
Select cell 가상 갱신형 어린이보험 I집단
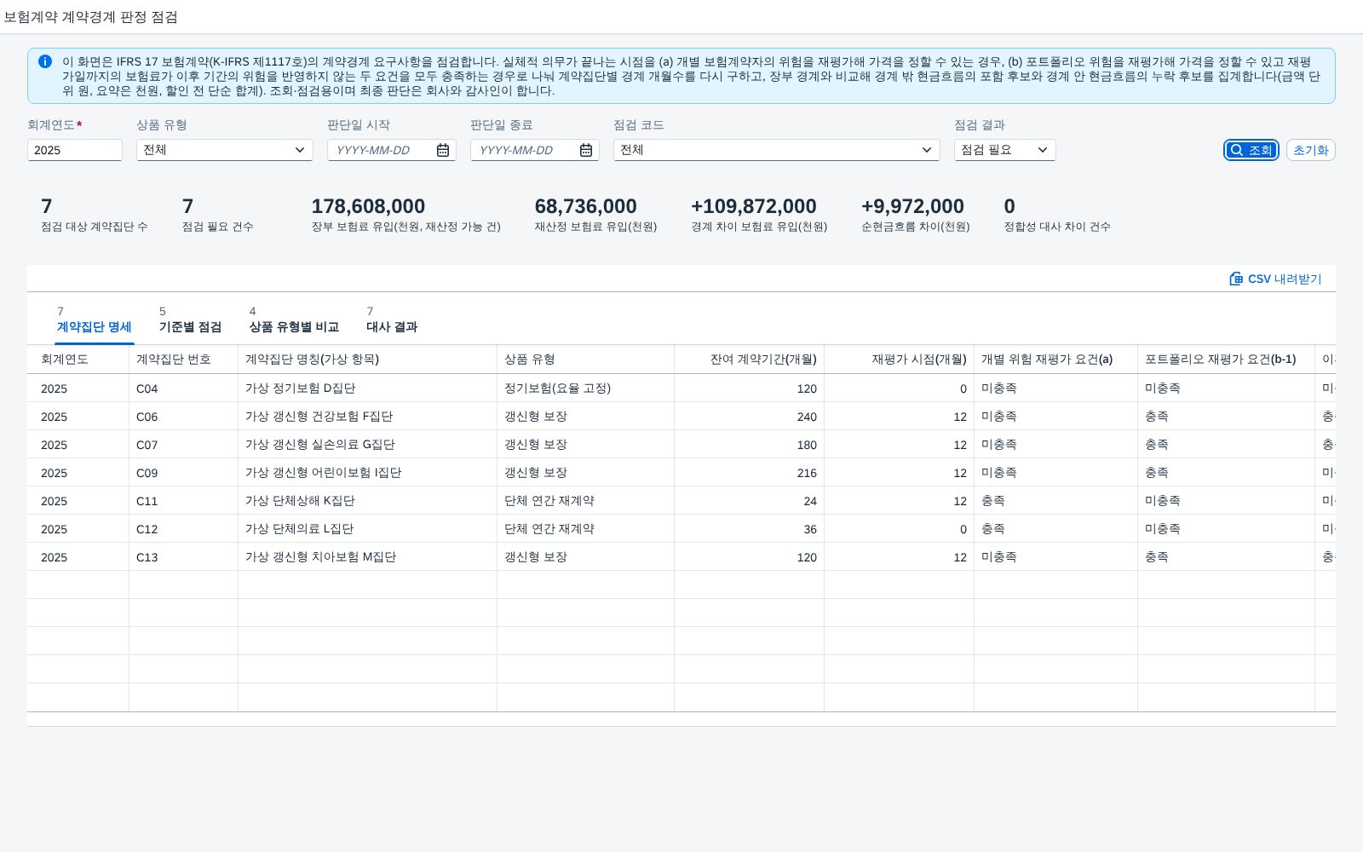click(367, 473)
